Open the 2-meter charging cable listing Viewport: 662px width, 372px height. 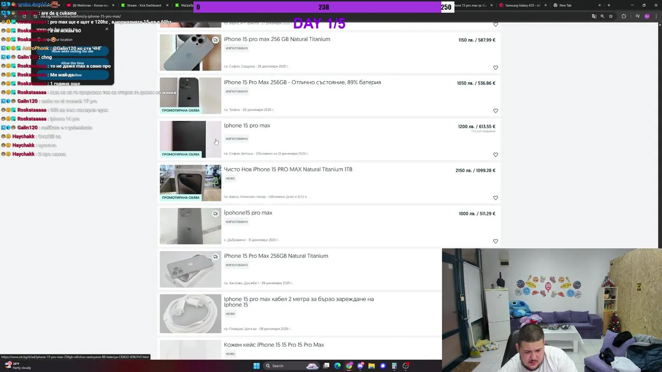pos(298,302)
